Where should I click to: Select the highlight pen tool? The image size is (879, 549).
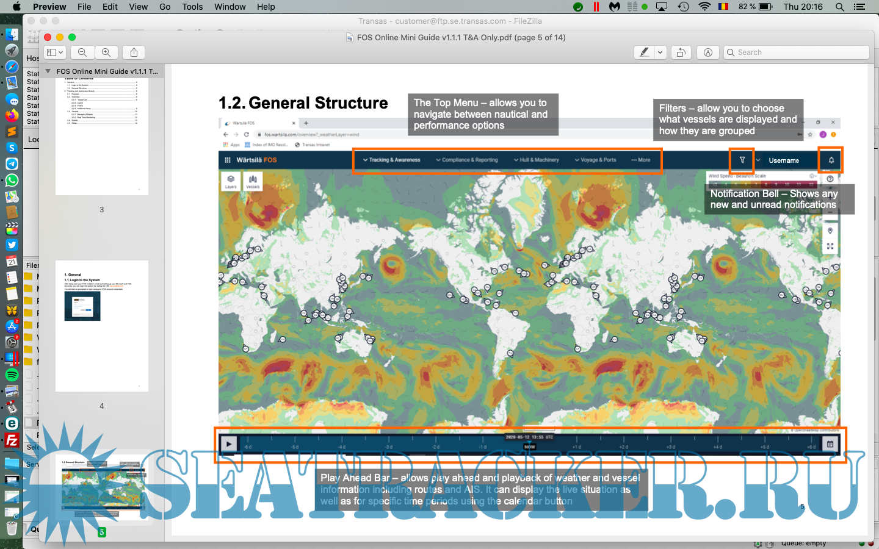tap(644, 52)
